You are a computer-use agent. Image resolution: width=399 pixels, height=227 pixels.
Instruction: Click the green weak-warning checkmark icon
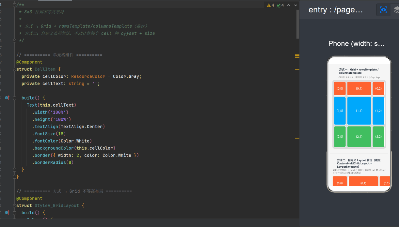click(279, 5)
